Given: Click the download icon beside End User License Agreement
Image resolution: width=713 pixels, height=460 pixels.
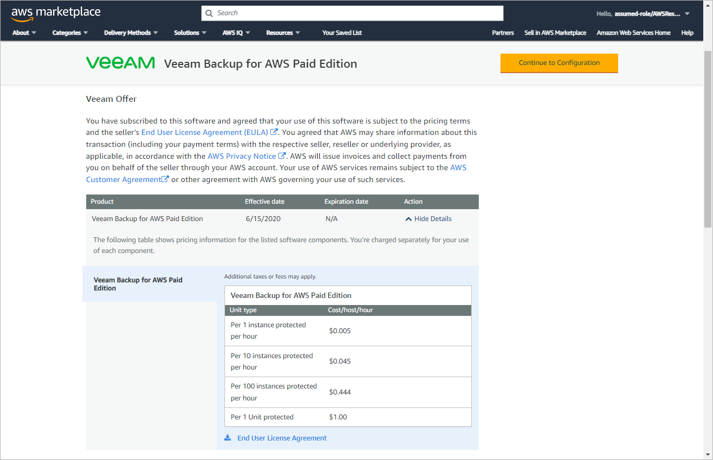Looking at the screenshot, I should tap(228, 438).
